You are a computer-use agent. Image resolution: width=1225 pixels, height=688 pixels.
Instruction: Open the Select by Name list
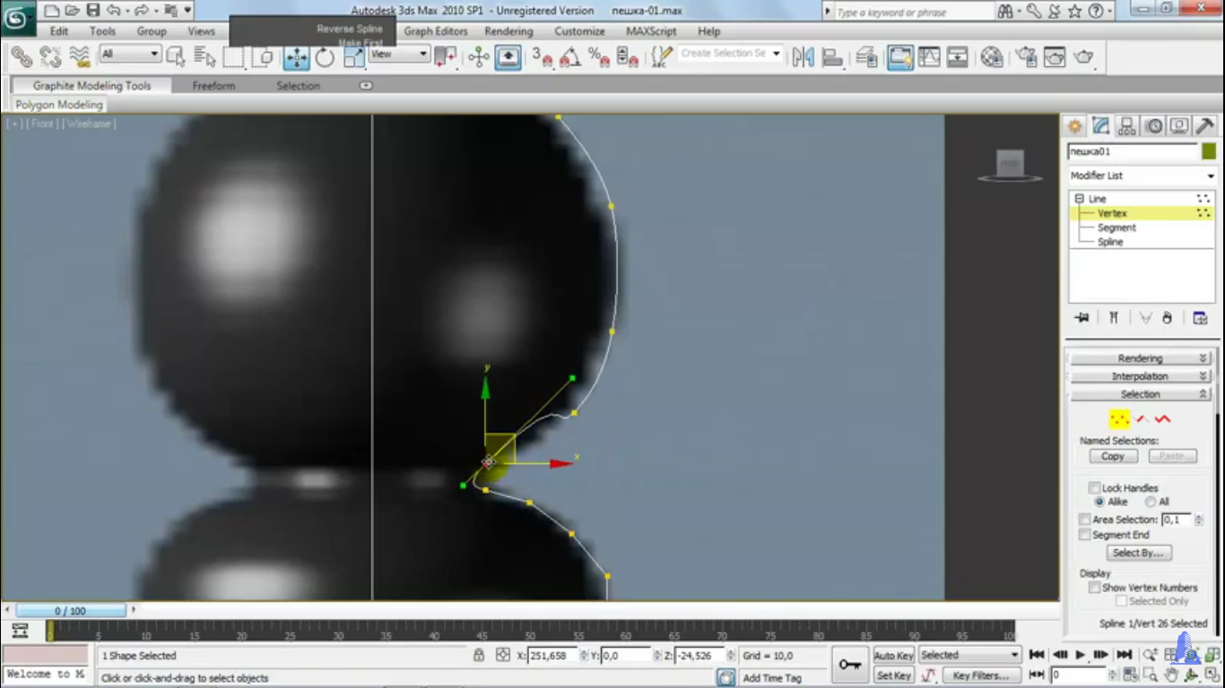[x=204, y=57]
